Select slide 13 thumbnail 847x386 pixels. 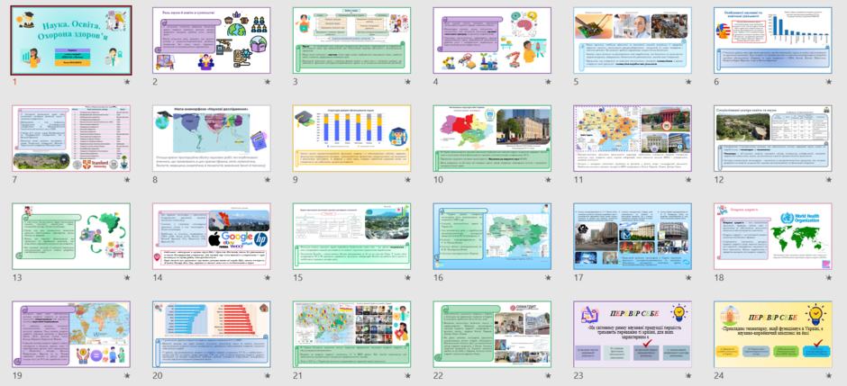(x=71, y=237)
